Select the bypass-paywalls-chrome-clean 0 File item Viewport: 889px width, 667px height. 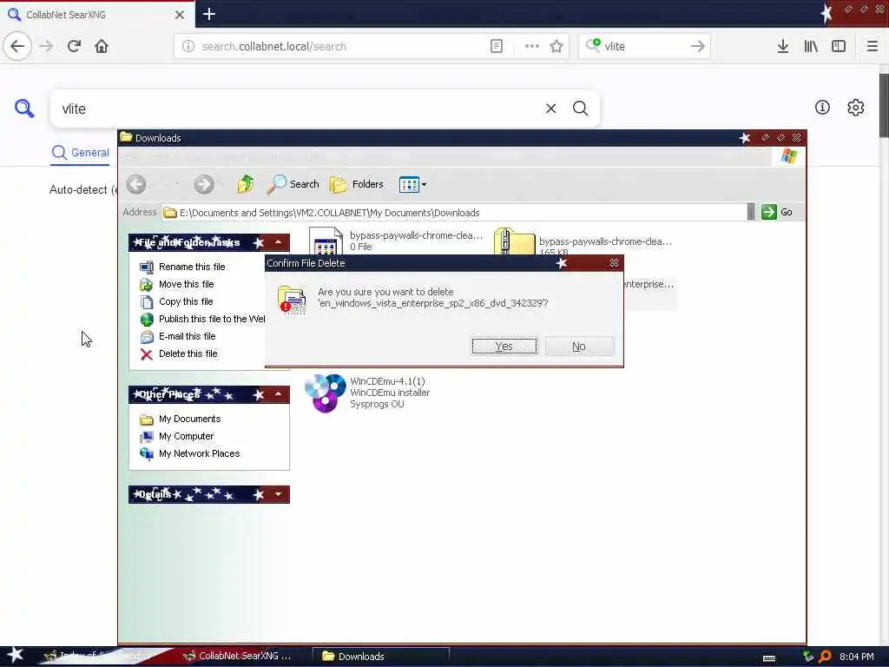397,241
